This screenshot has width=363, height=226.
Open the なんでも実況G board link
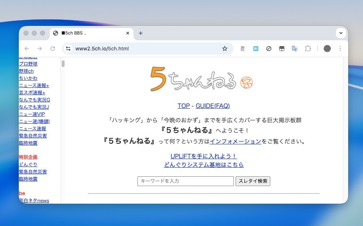coord(34,100)
